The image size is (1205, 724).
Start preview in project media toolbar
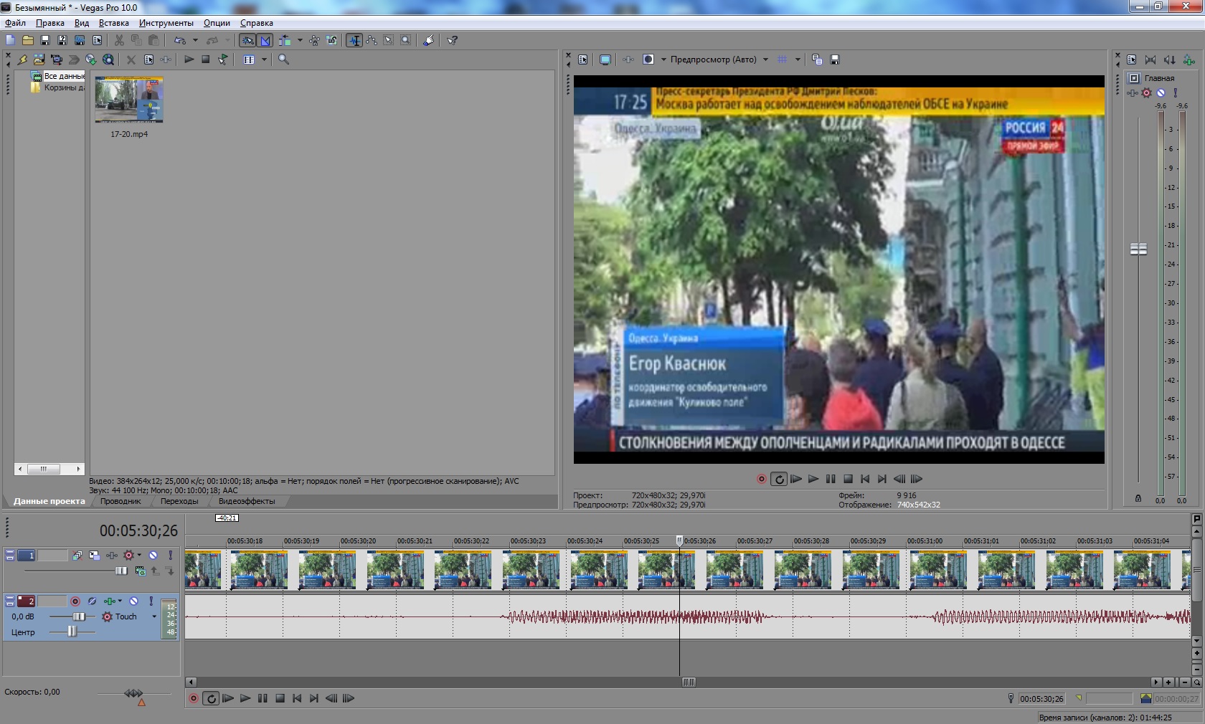[x=189, y=59]
